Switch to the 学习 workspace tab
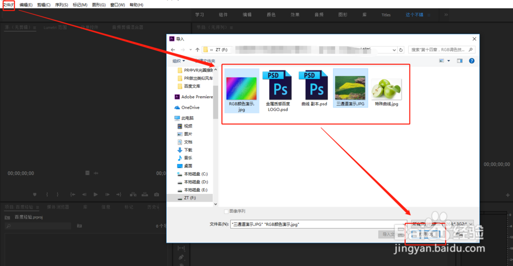This screenshot has width=513, height=266. coord(200,15)
